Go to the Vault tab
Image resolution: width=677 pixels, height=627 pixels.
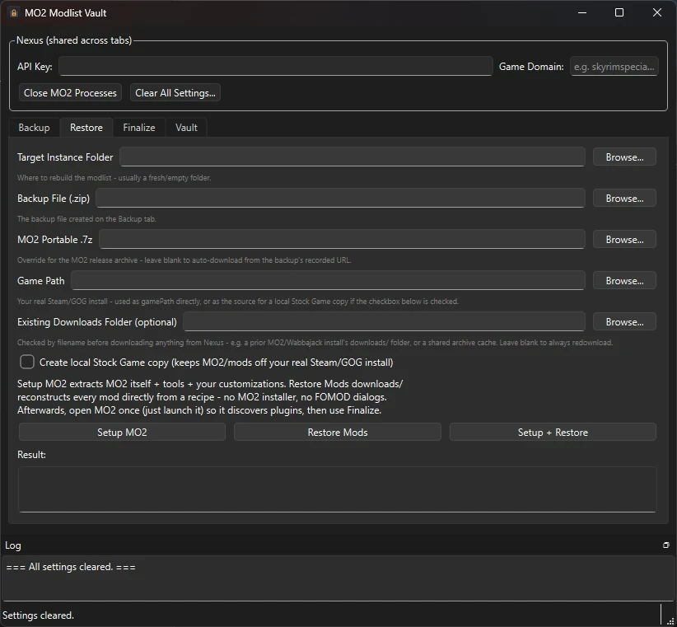186,128
